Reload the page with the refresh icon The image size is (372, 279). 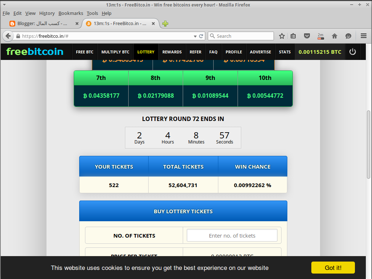(201, 36)
